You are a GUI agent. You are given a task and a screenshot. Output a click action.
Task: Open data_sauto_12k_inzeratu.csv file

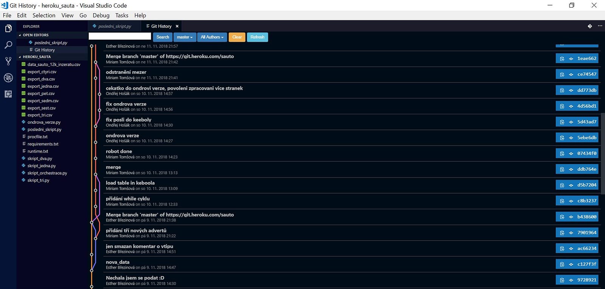[54, 65]
